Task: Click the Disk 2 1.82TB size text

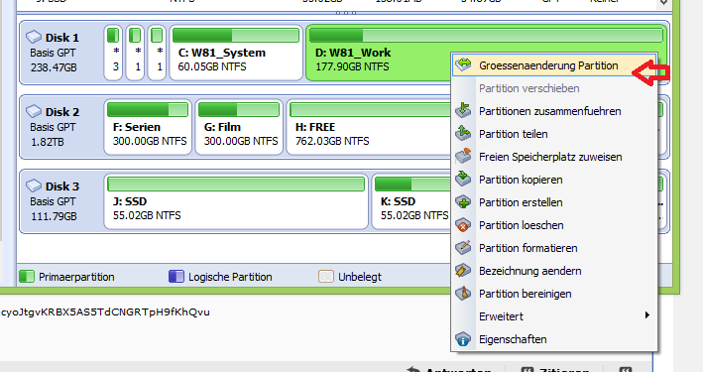Action: pos(47,142)
